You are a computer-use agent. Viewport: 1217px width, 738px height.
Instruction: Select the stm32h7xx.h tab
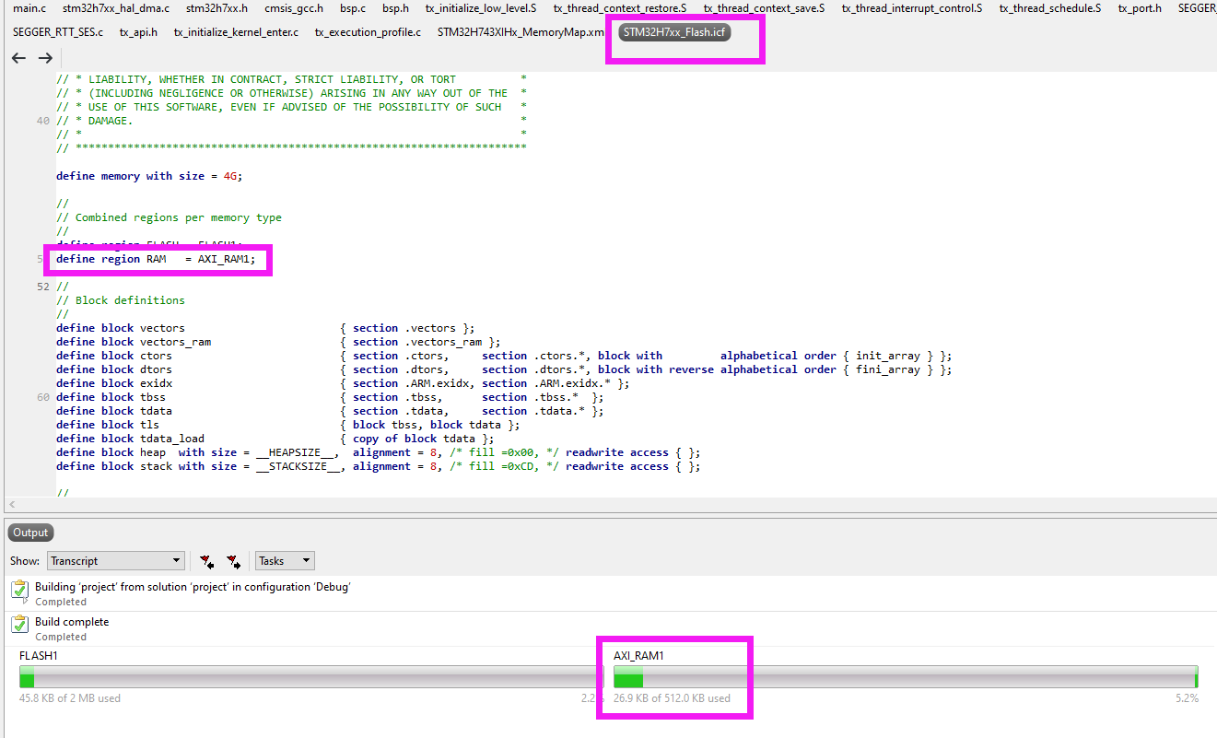coord(216,8)
